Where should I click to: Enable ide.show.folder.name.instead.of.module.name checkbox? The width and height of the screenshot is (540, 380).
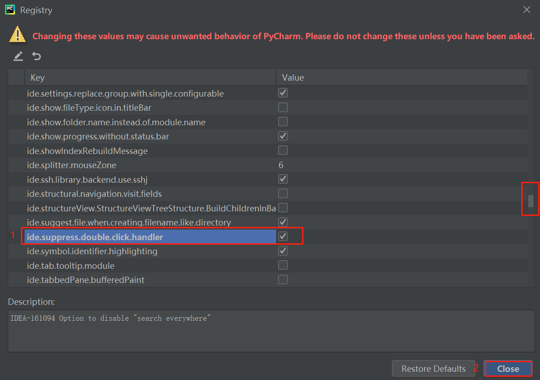click(x=283, y=122)
